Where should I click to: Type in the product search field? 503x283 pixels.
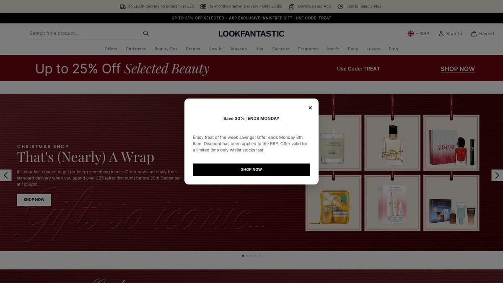(84, 34)
